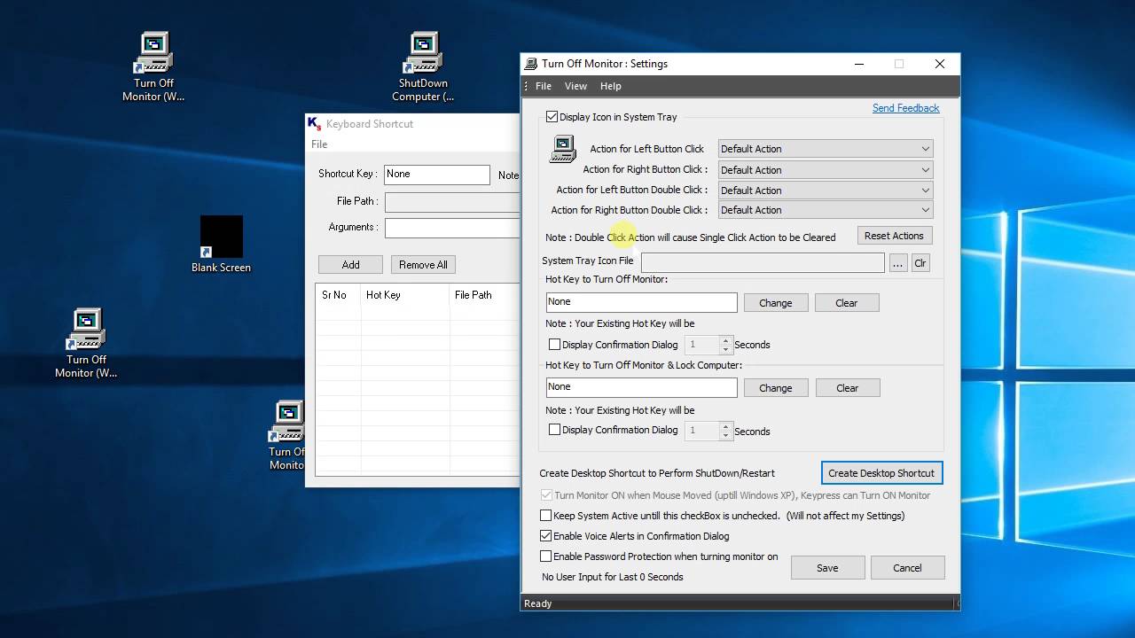
Task: Click the No User Input for Last 0 Seconds text
Action: 613,577
